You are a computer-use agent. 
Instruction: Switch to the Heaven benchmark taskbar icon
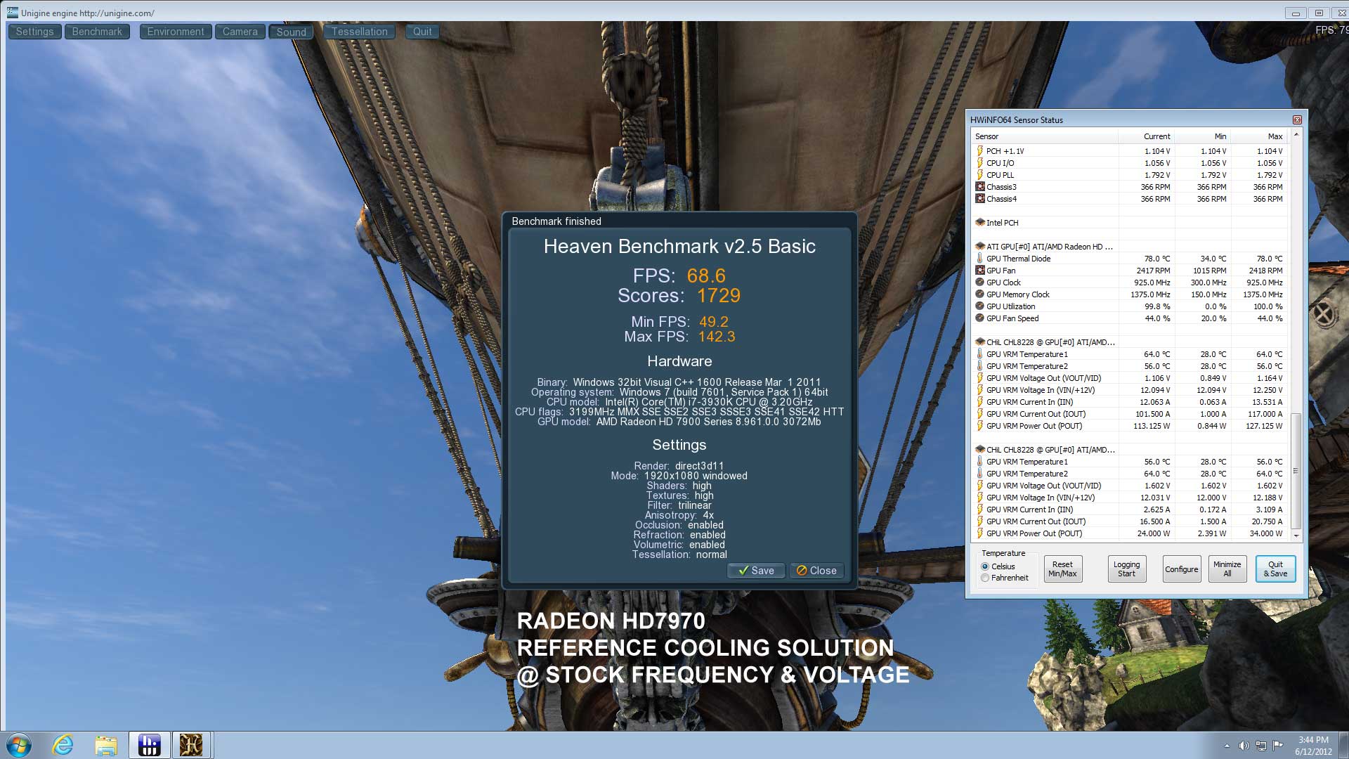click(x=190, y=745)
